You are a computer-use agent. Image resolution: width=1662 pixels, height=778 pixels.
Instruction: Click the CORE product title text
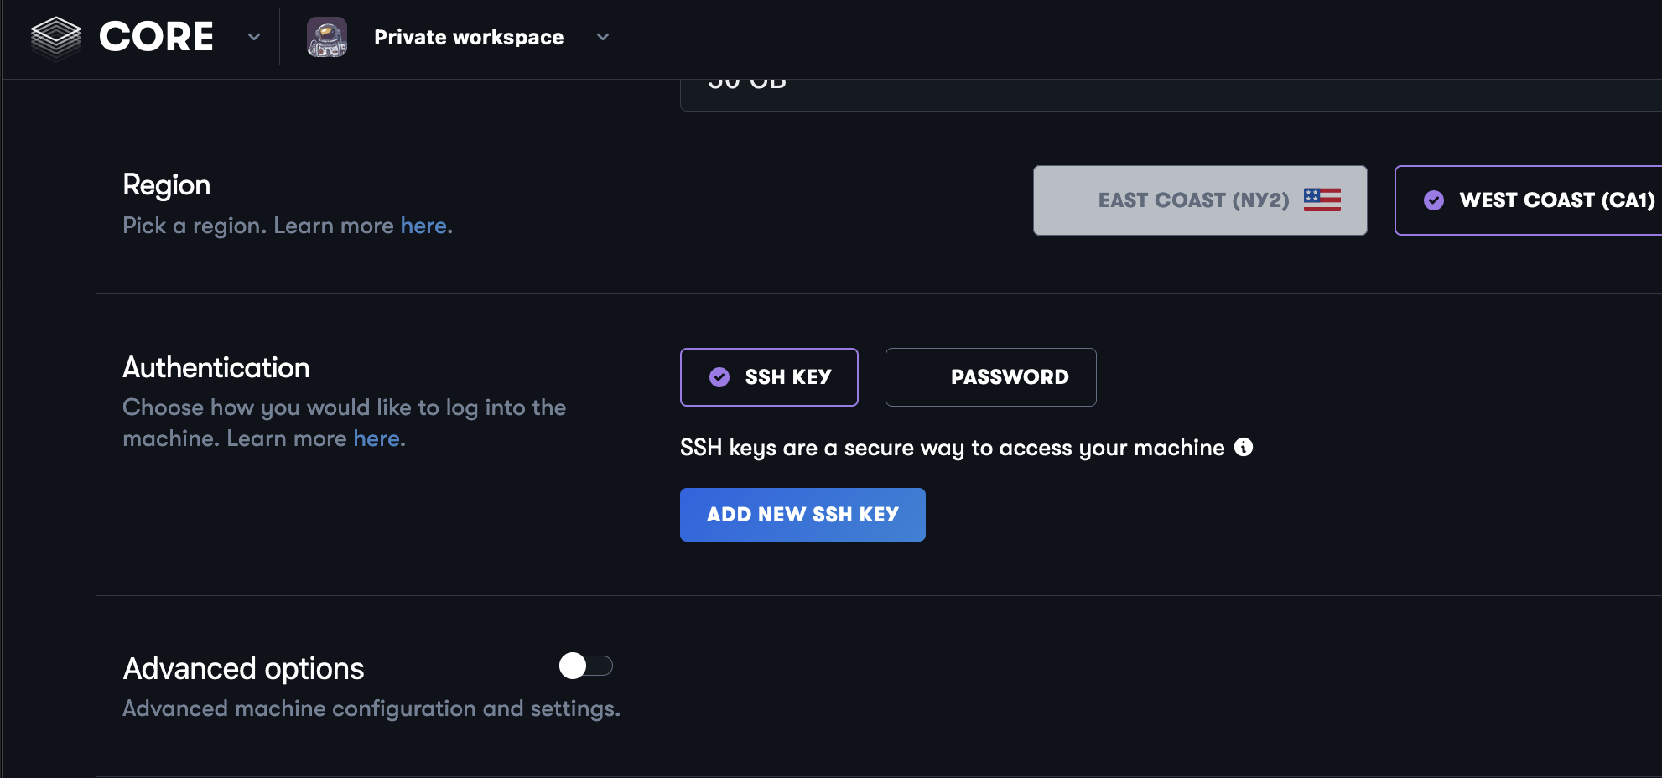click(156, 38)
